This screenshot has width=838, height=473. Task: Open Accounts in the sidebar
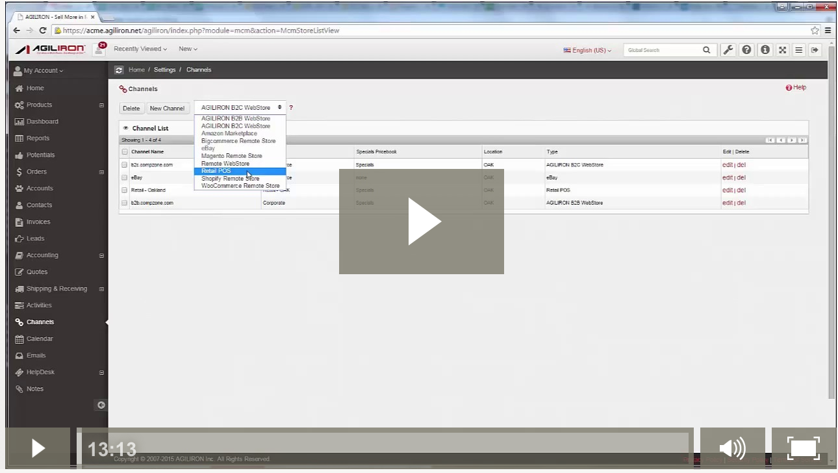pyautogui.click(x=40, y=188)
